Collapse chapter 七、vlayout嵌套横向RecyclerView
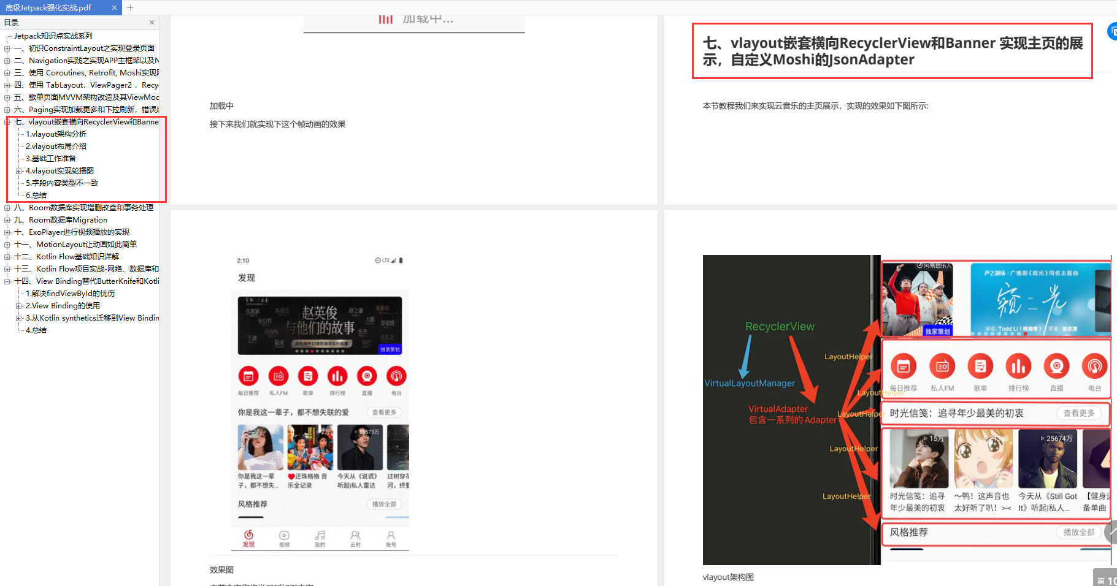The height and width of the screenshot is (586, 1117). coord(7,122)
